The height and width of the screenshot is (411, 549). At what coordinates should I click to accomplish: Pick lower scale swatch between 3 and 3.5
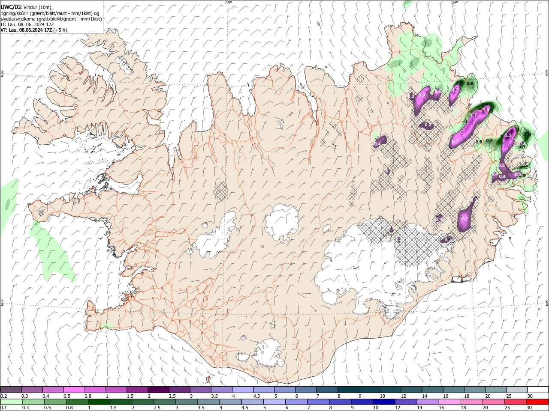[x=187, y=402]
